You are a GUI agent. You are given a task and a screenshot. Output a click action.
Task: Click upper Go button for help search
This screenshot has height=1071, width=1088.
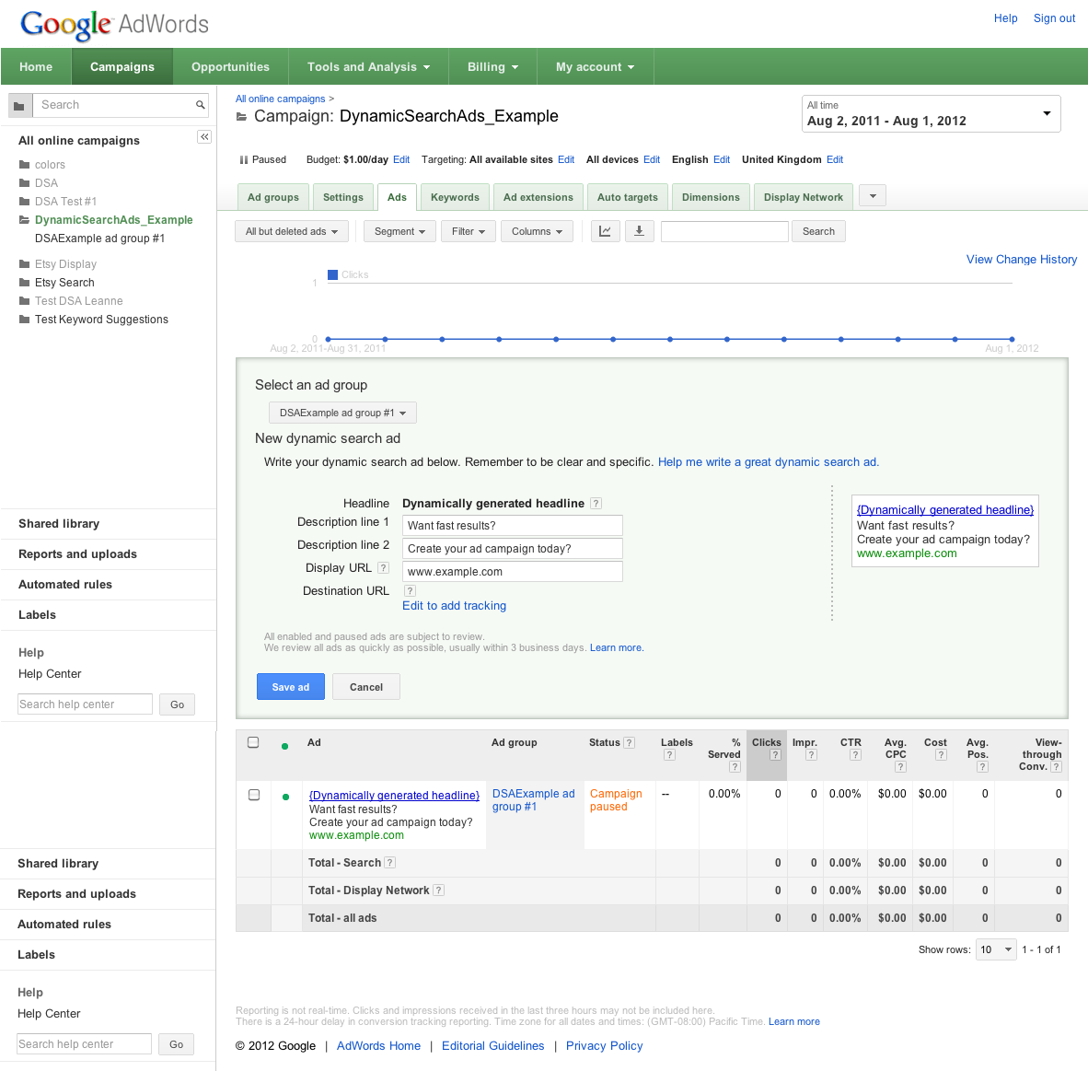[x=177, y=704]
